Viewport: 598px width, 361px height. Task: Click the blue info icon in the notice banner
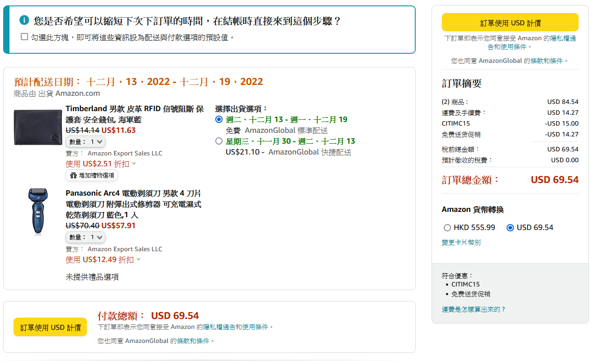(24, 20)
